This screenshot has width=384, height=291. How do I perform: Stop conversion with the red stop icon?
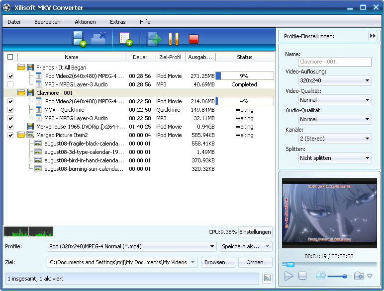[193, 39]
